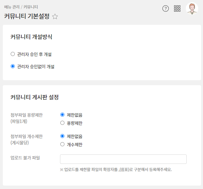
Task: Choose '제한없음' for 첨부파일 개수제한
Action: pyautogui.click(x=62, y=136)
